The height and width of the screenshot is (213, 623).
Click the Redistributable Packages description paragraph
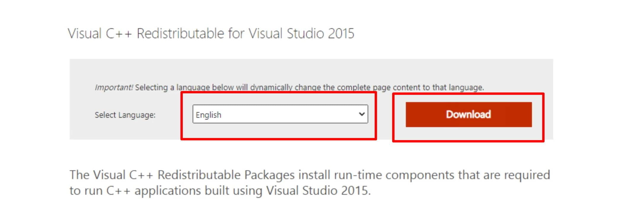[x=310, y=183]
